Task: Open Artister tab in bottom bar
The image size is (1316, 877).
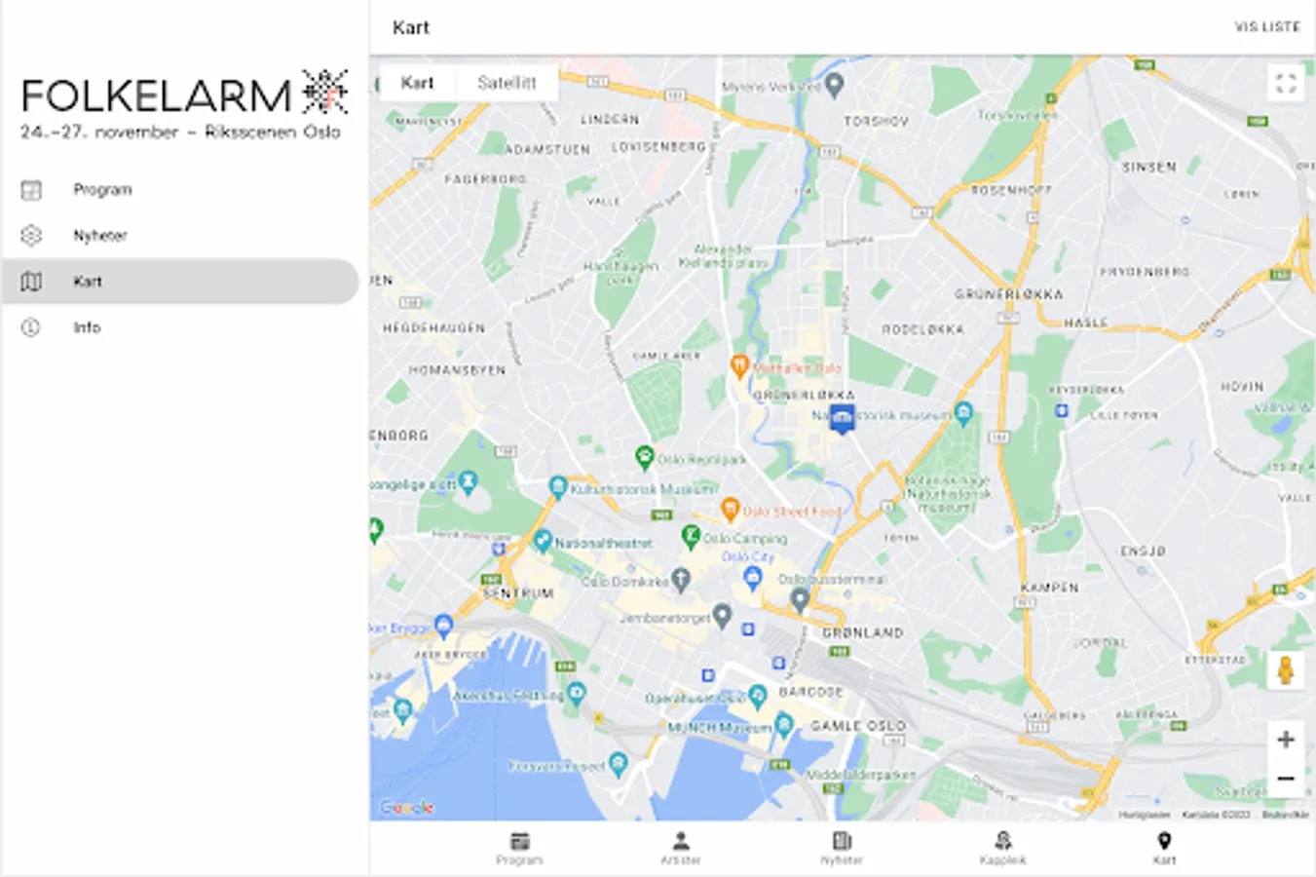Action: pos(681,848)
